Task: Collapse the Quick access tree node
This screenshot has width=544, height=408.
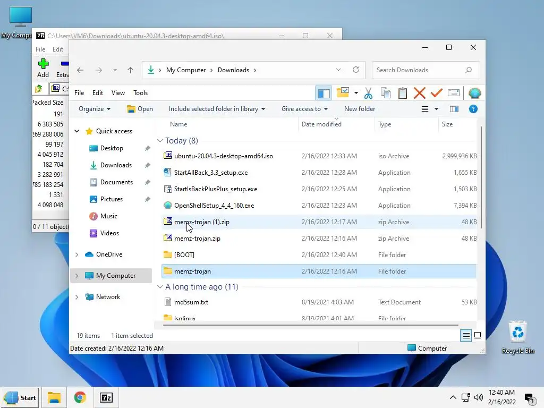Action: coord(77,131)
